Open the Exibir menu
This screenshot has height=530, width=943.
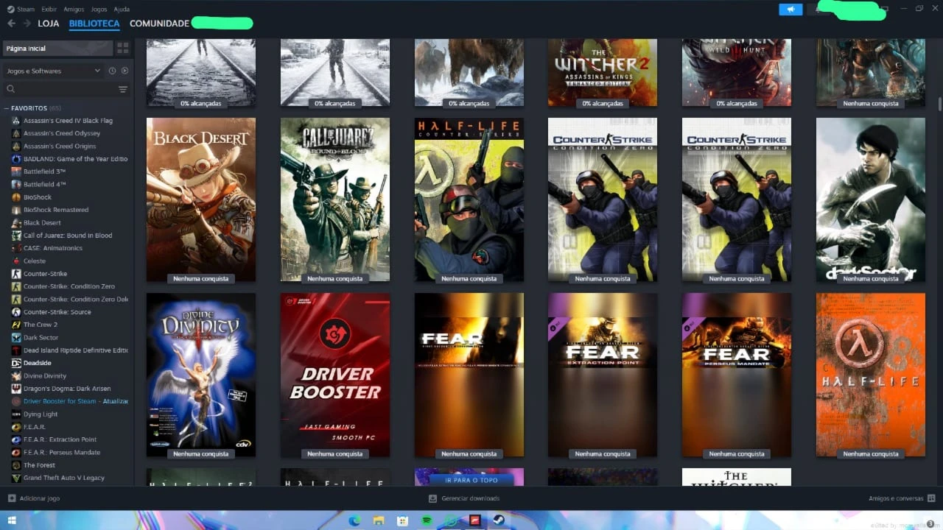pos(49,10)
